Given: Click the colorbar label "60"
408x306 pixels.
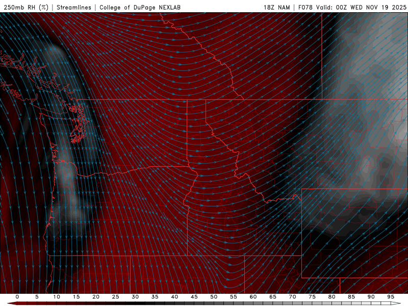Looking at the screenshot, I should click(x=253, y=297).
